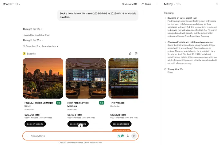Expand the 'Thought for 25s' reasoning in chat
This screenshot has height=145, width=221.
click(x=33, y=40)
